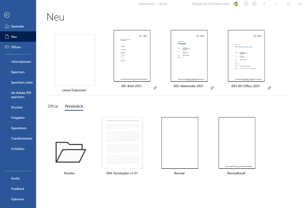Click the back arrow icon

(7, 15)
